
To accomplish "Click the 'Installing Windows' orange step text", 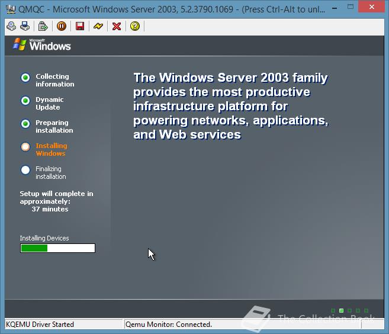I will coord(52,149).
